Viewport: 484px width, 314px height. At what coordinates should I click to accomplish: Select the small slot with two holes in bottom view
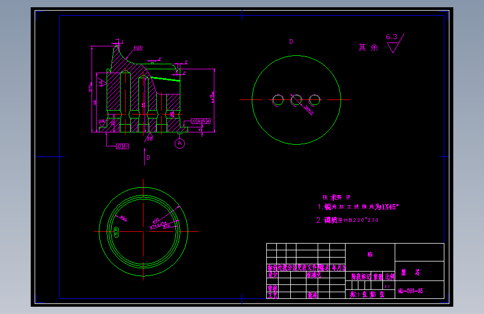(x=116, y=232)
